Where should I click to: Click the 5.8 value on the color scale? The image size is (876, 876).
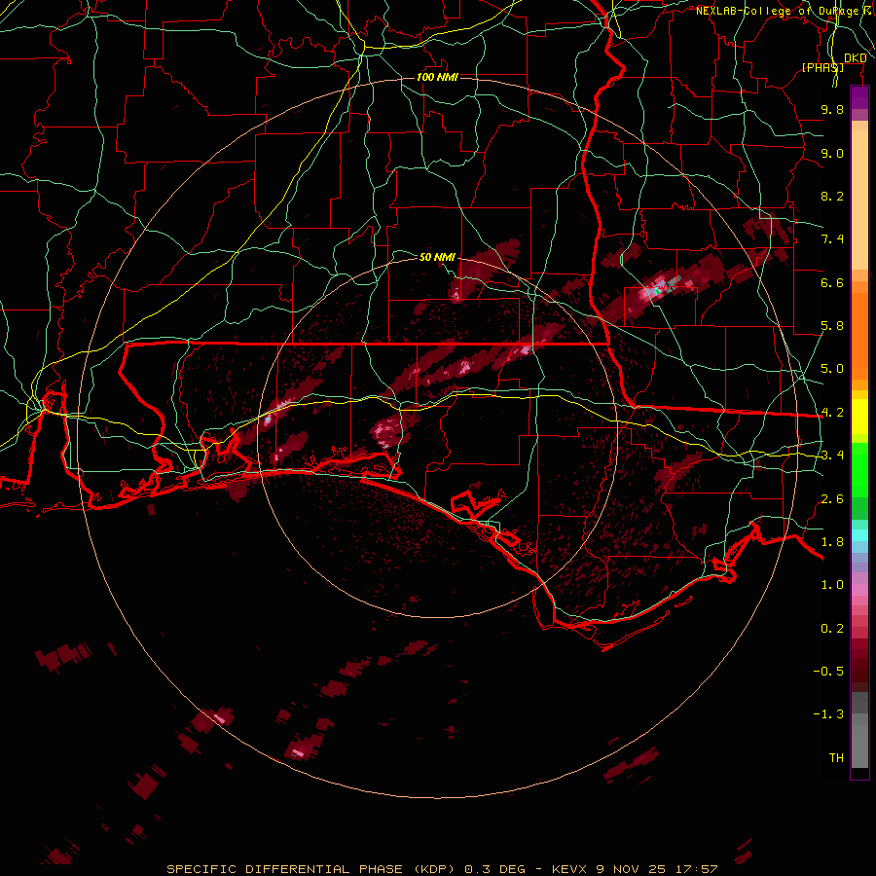tap(832, 326)
